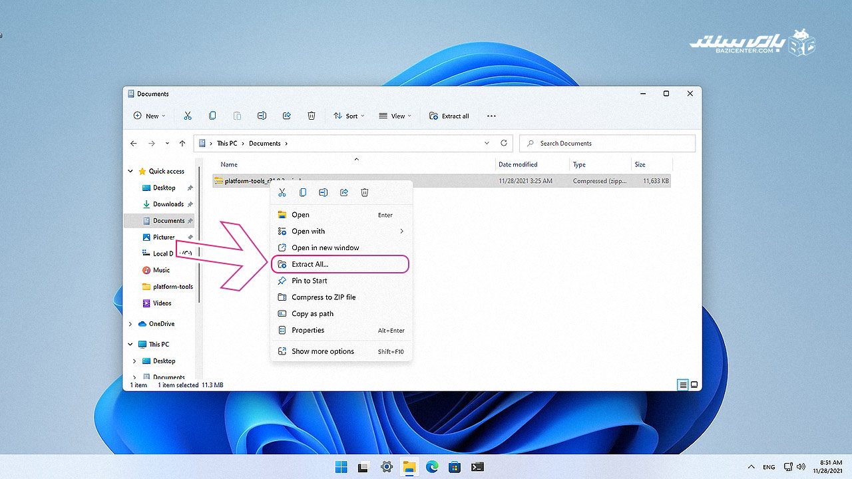Image resolution: width=852 pixels, height=479 pixels.
Task: Open the Windows Start button
Action: (341, 466)
